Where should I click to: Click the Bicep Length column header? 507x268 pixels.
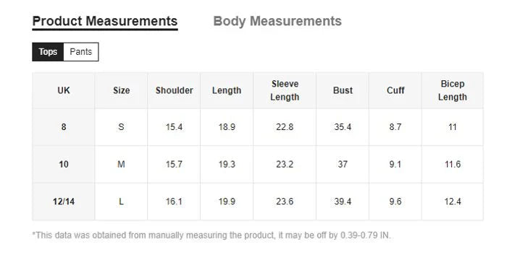click(x=453, y=90)
